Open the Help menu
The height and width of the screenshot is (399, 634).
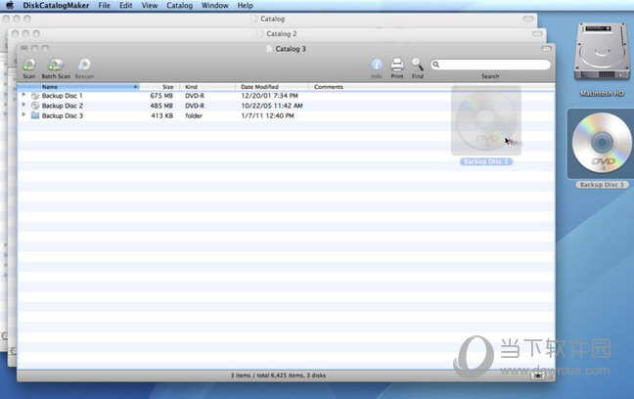click(x=245, y=6)
